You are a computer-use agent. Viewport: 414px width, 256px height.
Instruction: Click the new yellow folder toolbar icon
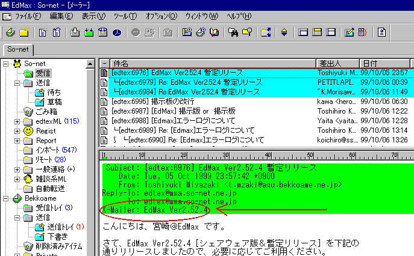24,32
